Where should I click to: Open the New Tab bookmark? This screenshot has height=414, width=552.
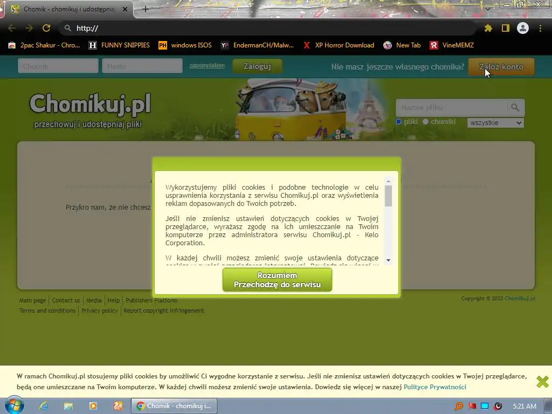click(x=402, y=45)
